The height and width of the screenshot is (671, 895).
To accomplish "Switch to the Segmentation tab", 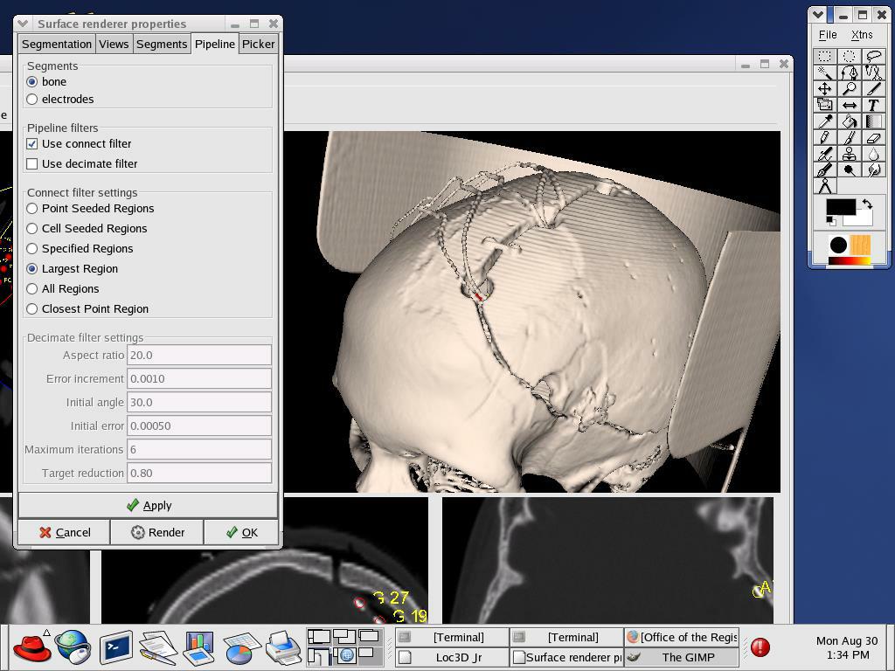I will pyautogui.click(x=57, y=44).
